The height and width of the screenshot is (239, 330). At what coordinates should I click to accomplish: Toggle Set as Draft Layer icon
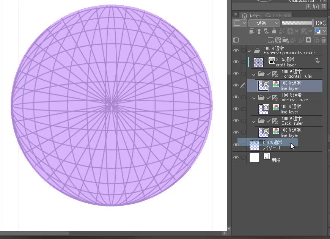pos(266,31)
